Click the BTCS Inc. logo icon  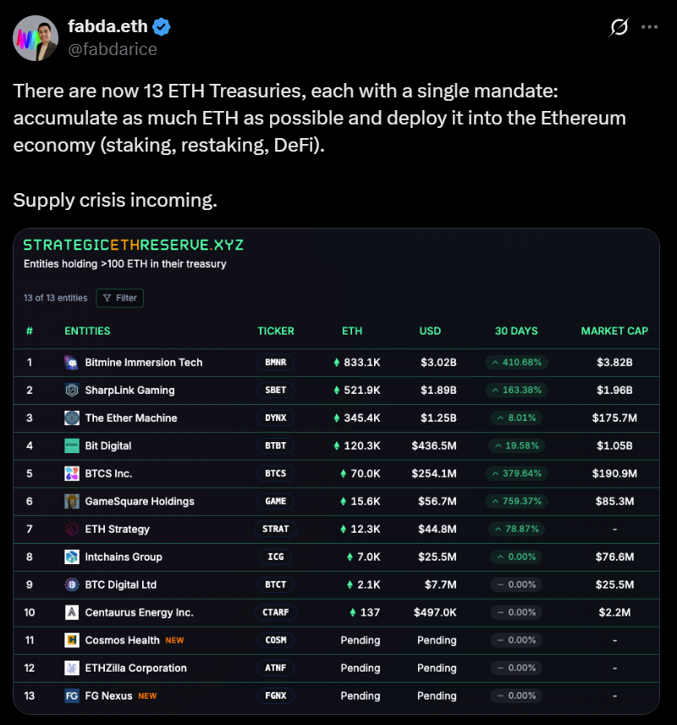(72, 473)
